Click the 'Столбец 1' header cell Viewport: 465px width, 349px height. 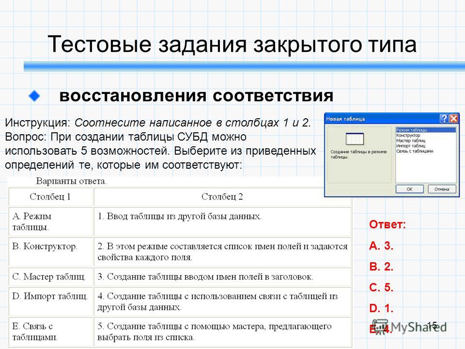51,197
